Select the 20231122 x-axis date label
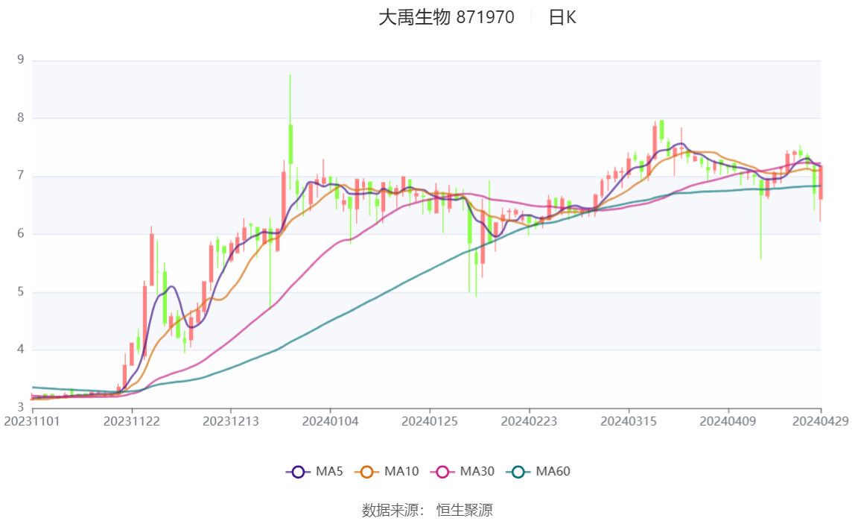 (x=132, y=421)
